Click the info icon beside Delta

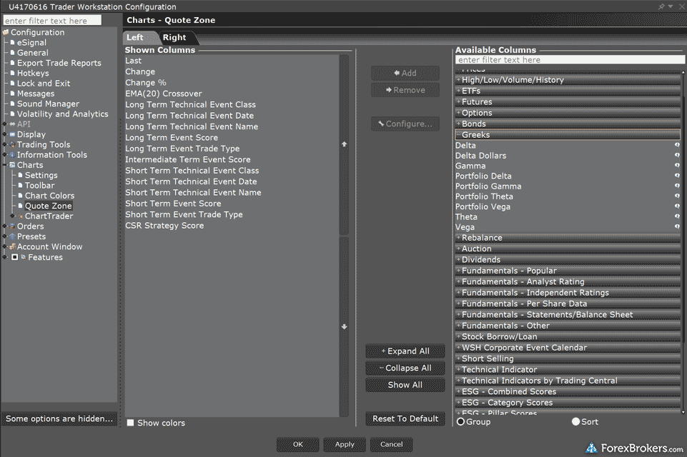(x=676, y=145)
